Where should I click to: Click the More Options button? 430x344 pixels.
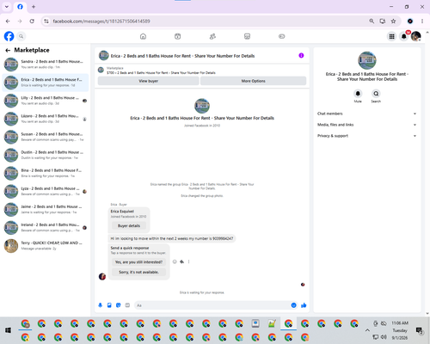[253, 81]
